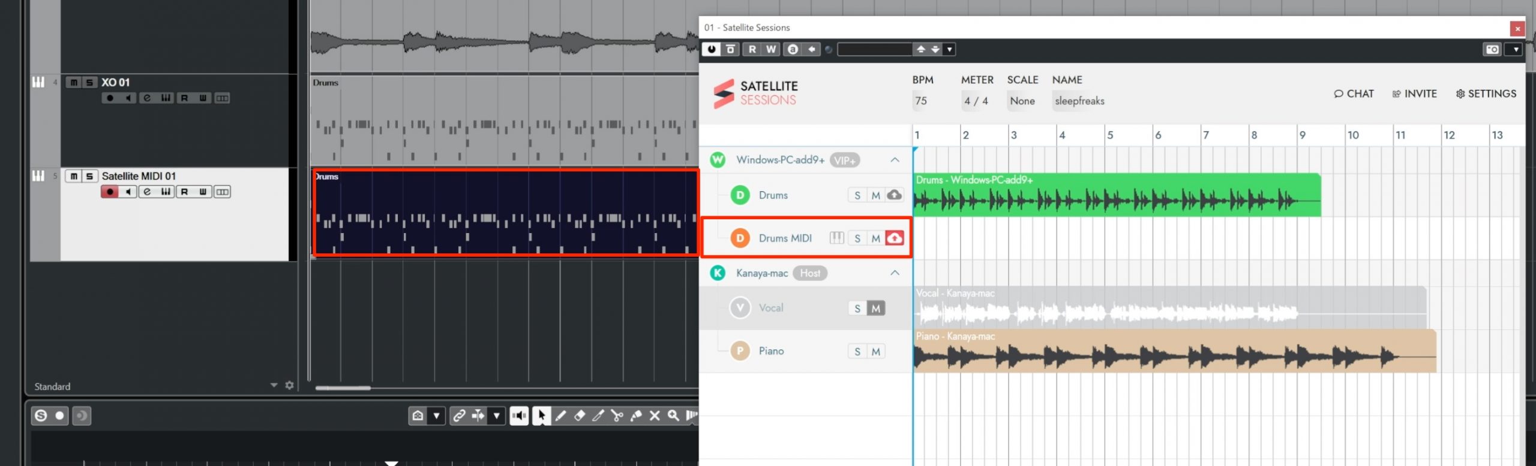Screen dimensions: 1536x466
Task: Toggle monitor on Satellite MIDI 01 track
Action: [x=128, y=192]
